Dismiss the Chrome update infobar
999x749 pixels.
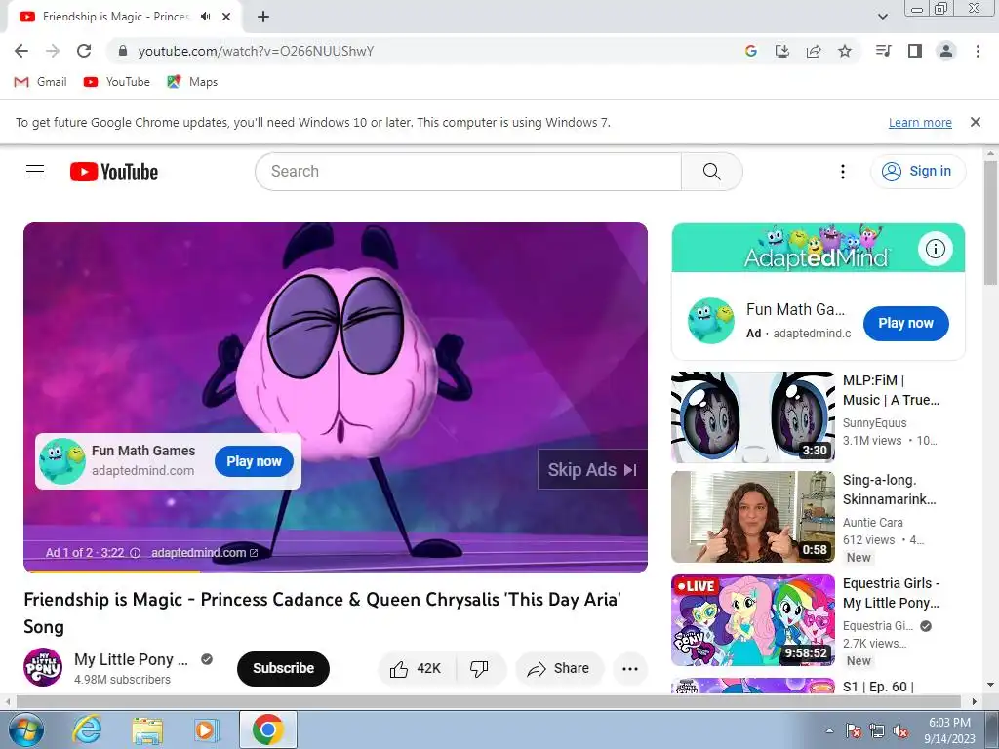(x=975, y=122)
